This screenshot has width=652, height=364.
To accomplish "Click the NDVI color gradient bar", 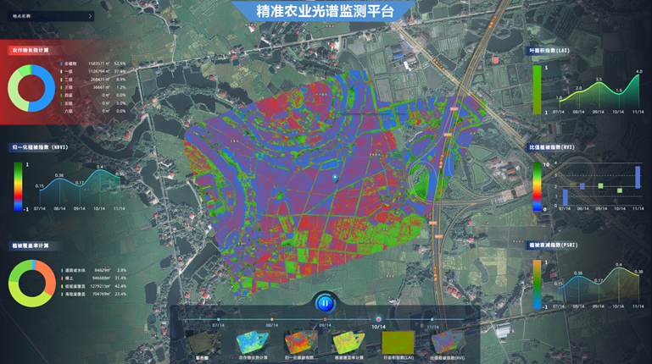I will 18,186.
